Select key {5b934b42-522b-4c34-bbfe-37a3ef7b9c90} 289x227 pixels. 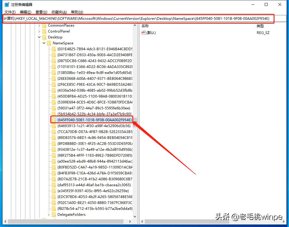tap(94, 114)
